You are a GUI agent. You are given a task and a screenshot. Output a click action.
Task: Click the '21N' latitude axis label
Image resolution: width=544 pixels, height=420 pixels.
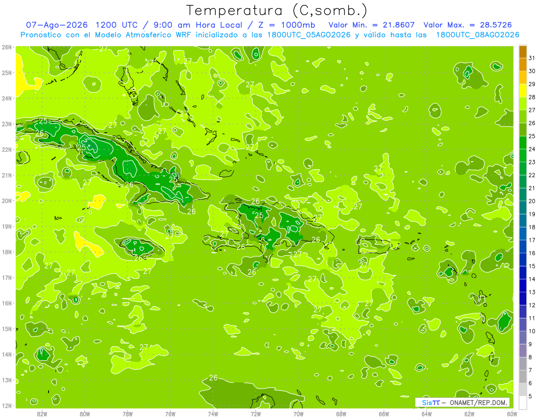pyautogui.click(x=6, y=175)
